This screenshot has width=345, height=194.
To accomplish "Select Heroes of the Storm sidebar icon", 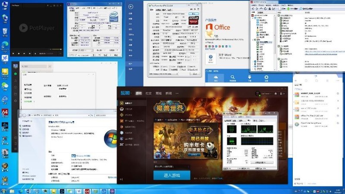I will pyautogui.click(x=122, y=133).
